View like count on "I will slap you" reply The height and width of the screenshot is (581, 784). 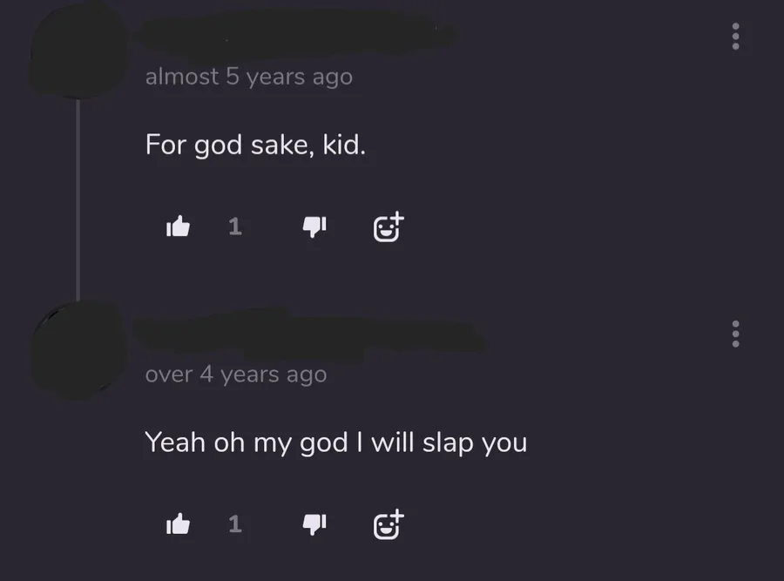click(235, 524)
